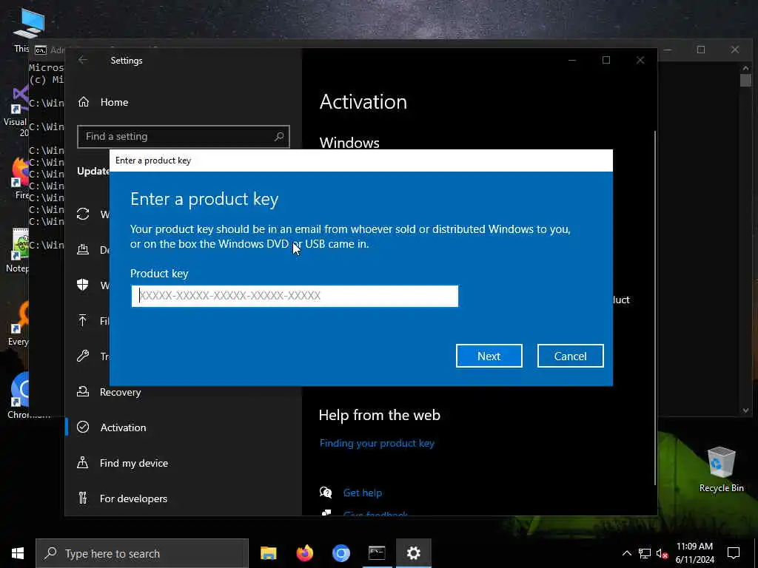Click the Home house icon
Image resolution: width=758 pixels, height=568 pixels.
click(84, 102)
